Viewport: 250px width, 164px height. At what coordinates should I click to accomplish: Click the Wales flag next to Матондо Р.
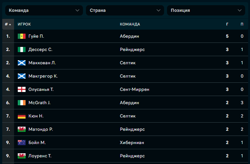pyautogui.click(x=21, y=129)
